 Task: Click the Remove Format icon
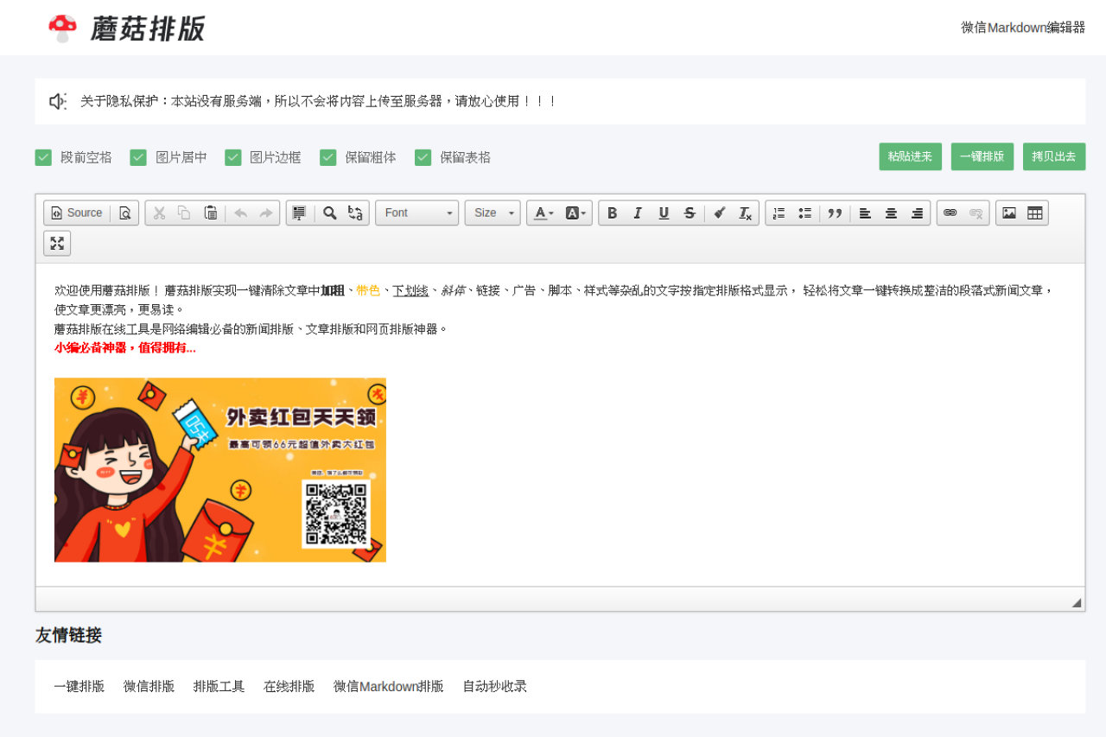[x=745, y=213]
